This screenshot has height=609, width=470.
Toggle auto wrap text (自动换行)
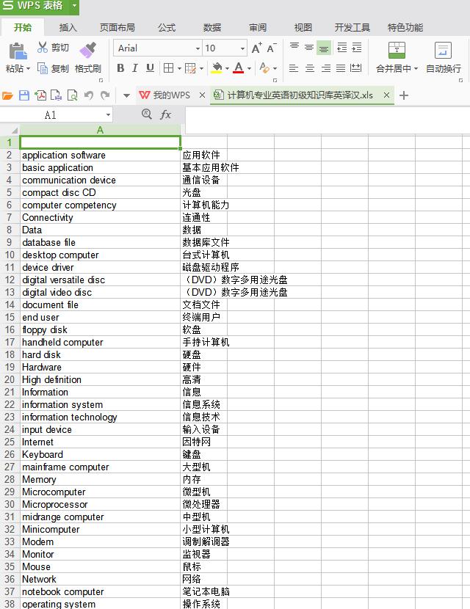coord(443,57)
